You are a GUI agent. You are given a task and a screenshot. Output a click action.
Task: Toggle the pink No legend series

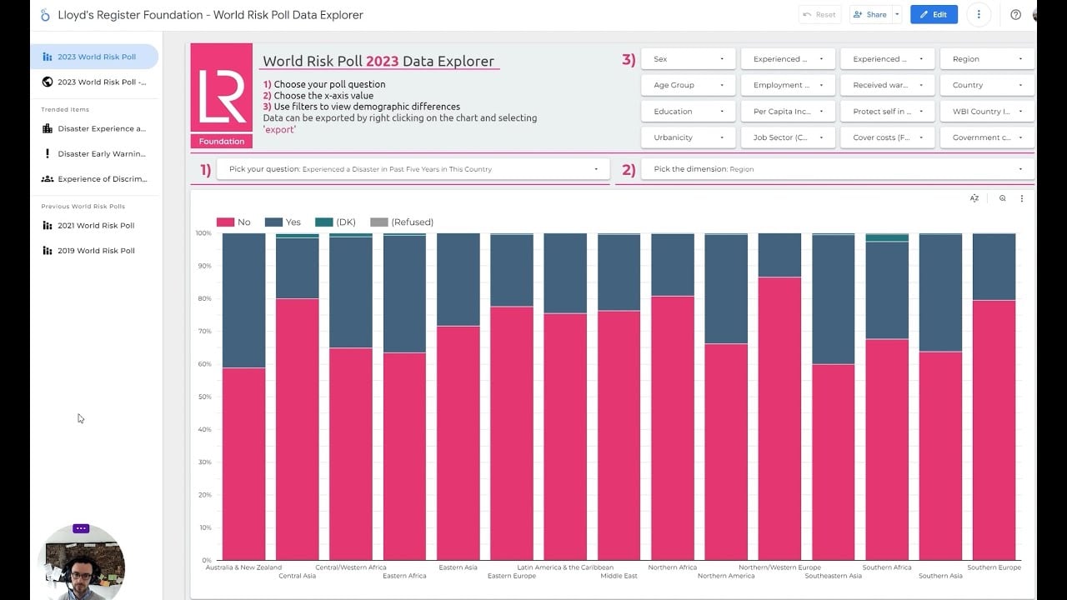233,222
